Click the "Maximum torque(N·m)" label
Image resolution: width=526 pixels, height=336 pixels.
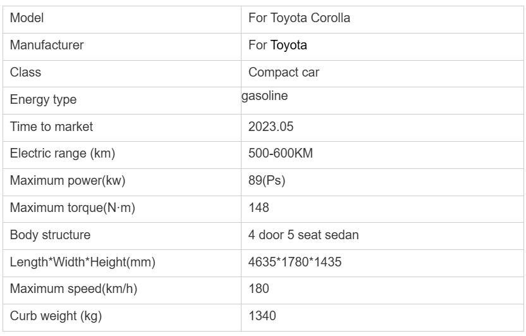(x=73, y=208)
